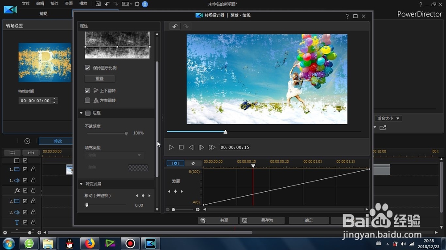This screenshot has height=250, width=446.
Task: Toggle video track 2 enable checkbox
Action: (25, 201)
